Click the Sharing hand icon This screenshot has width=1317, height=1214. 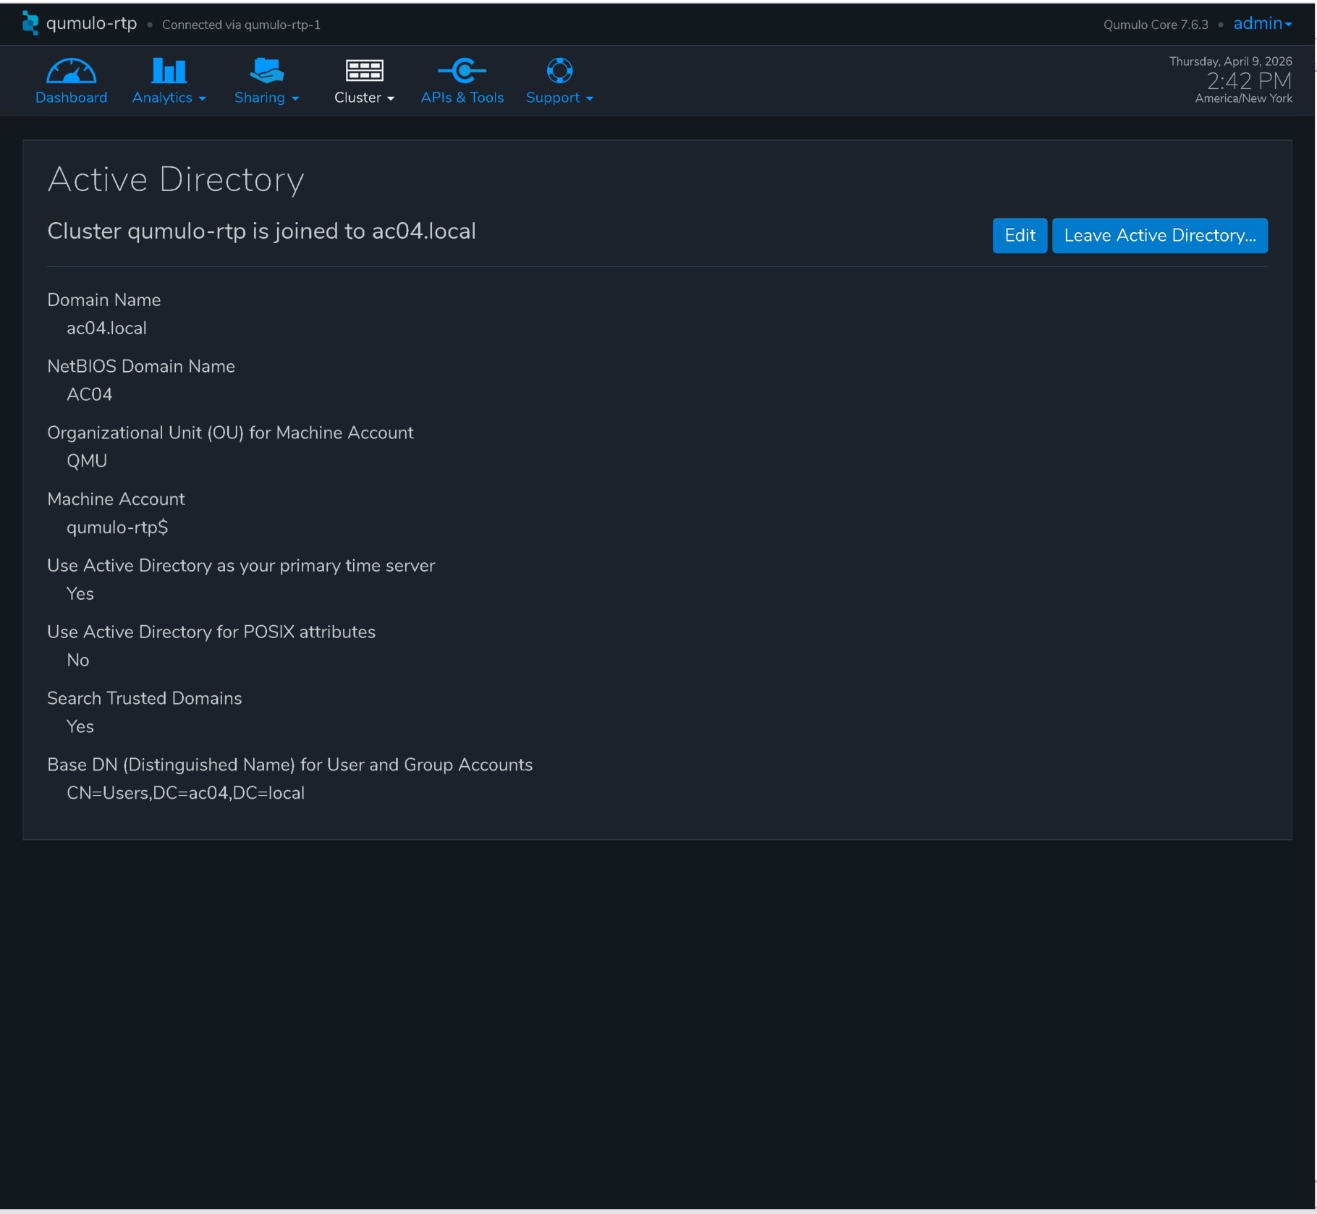(x=266, y=71)
